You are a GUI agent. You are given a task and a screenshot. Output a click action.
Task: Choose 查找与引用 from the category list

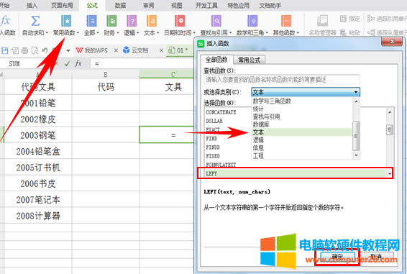(x=266, y=117)
